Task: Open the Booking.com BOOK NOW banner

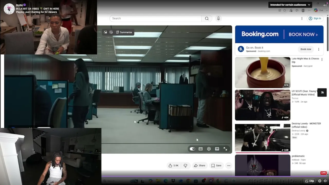Action: [279, 34]
